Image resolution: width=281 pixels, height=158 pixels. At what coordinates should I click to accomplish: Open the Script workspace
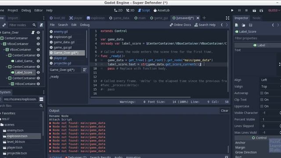click(x=144, y=11)
